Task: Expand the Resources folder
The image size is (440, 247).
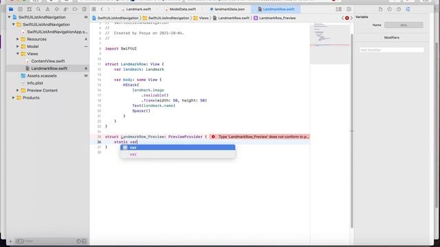Action: (17, 39)
